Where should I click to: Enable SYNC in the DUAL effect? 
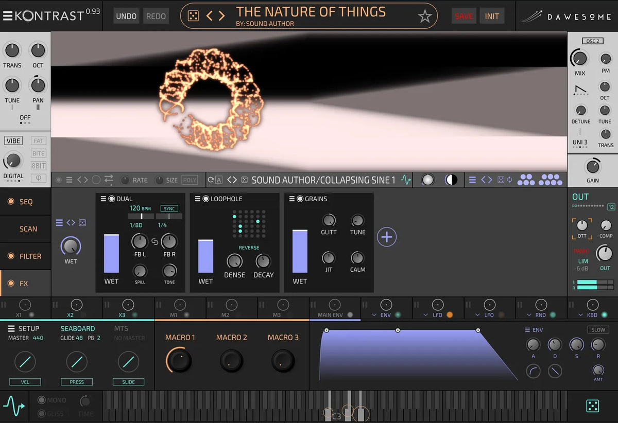click(169, 208)
